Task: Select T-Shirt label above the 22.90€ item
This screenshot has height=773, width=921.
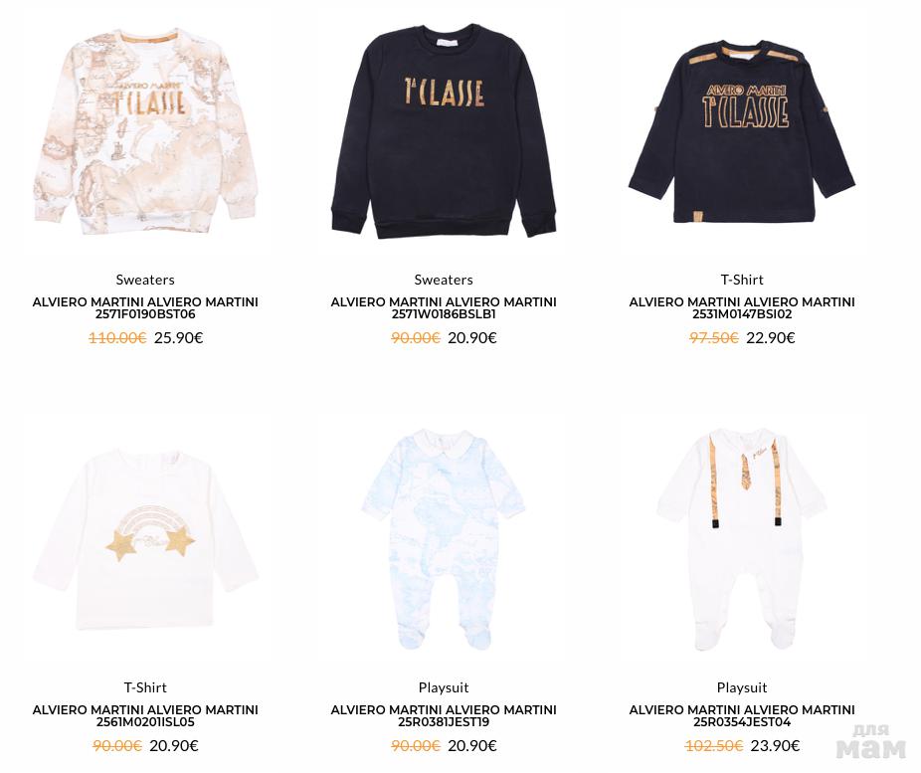Action: click(x=742, y=280)
